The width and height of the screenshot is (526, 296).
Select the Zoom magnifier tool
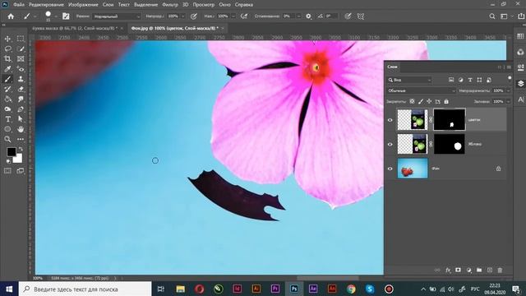[x=7, y=139]
